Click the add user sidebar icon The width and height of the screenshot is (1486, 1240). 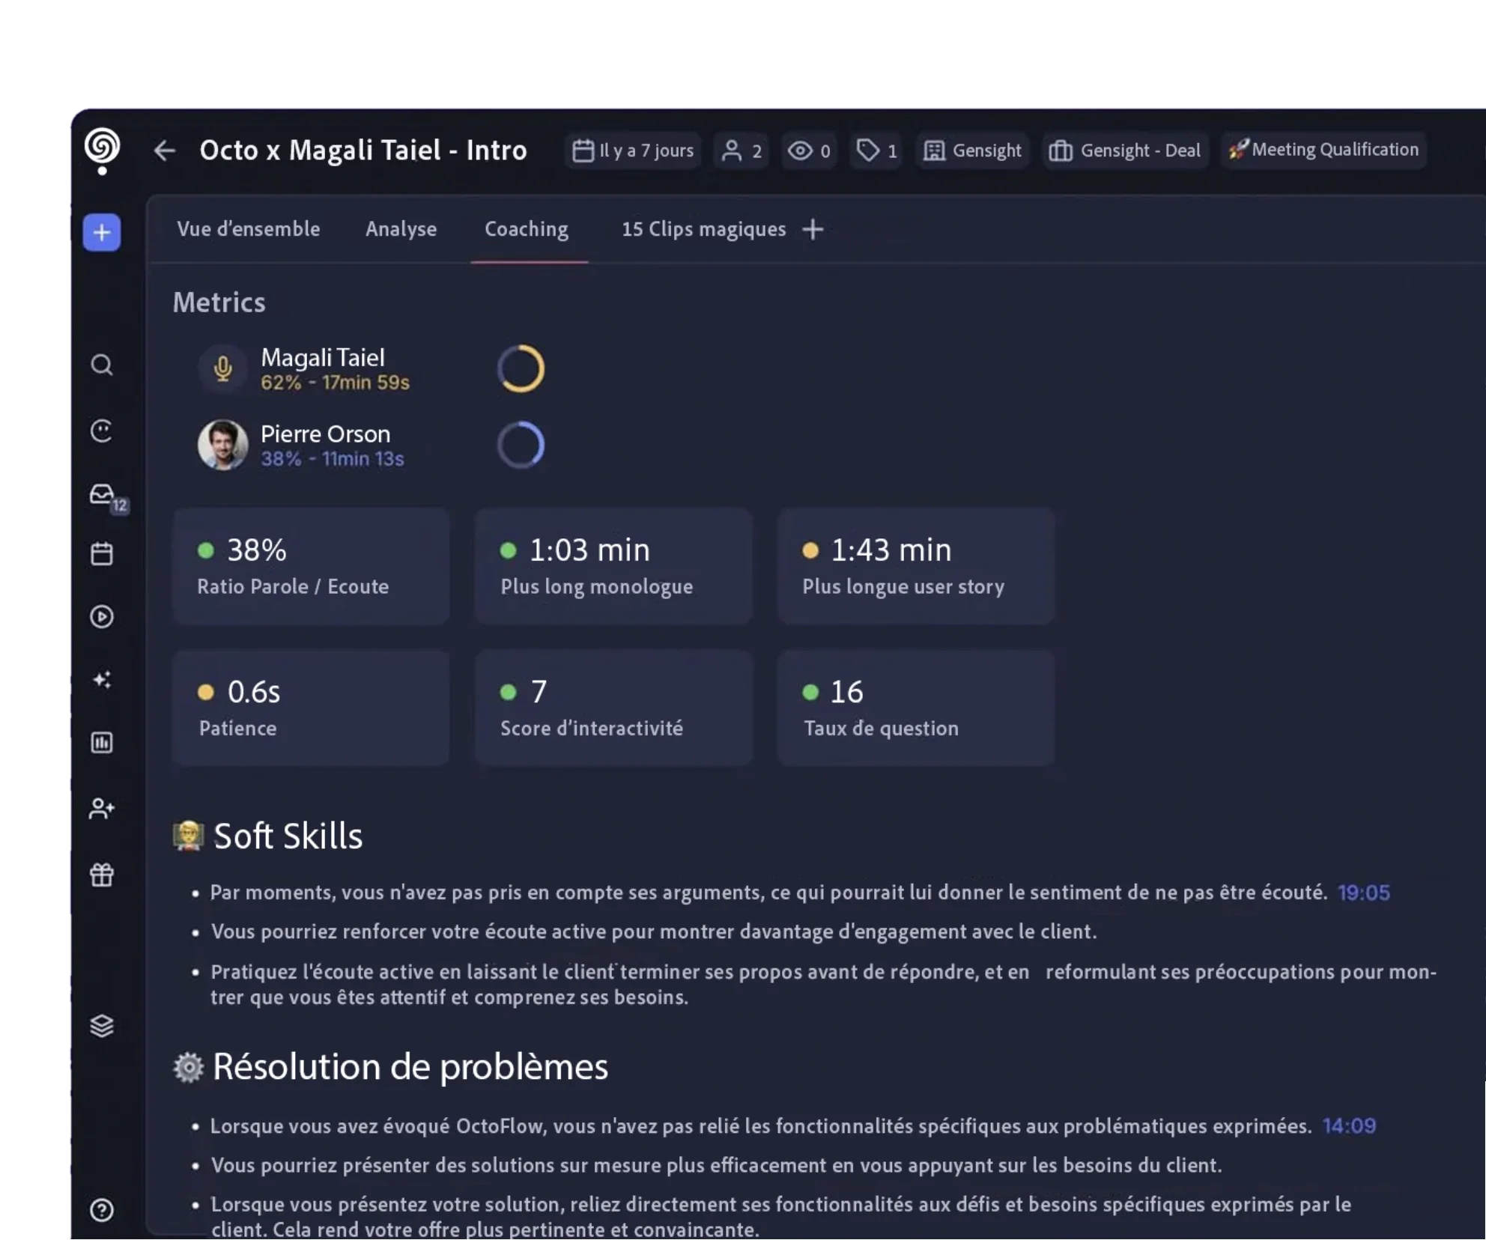click(x=102, y=808)
